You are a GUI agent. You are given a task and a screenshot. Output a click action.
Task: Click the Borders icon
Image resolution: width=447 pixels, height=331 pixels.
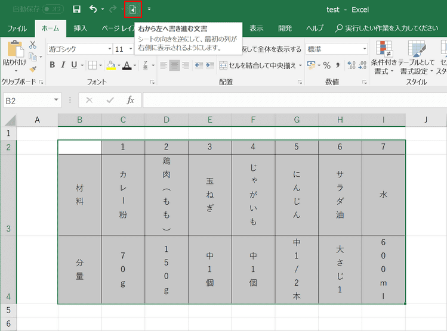pyautogui.click(x=93, y=65)
